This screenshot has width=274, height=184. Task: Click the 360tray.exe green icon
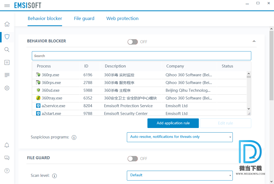pos(38,98)
